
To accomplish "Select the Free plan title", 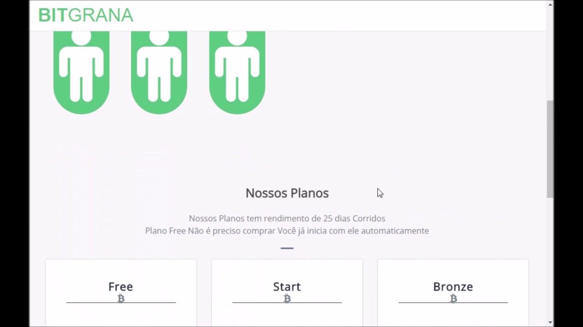I will [x=121, y=287].
